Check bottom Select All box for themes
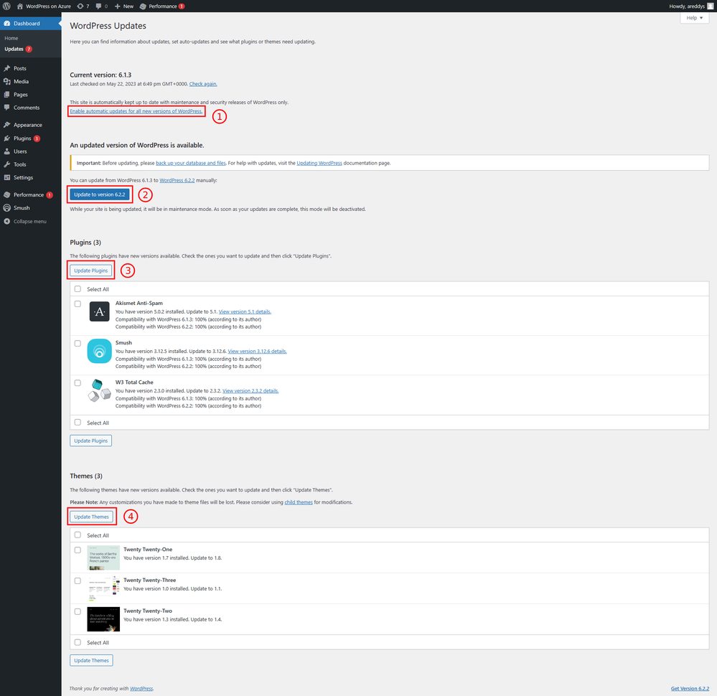 pos(78,642)
